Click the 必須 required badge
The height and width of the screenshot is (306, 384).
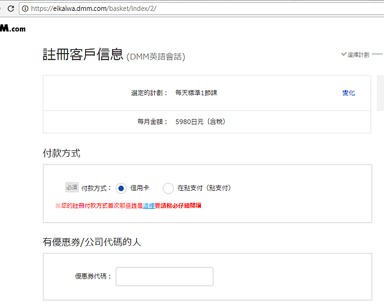click(72, 188)
